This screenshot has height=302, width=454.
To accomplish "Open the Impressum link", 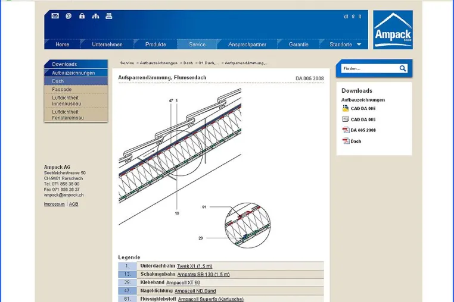I will point(54,204).
